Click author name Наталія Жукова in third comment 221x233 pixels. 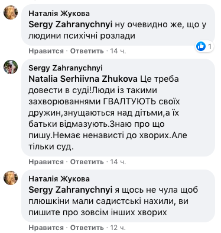pos(59,179)
